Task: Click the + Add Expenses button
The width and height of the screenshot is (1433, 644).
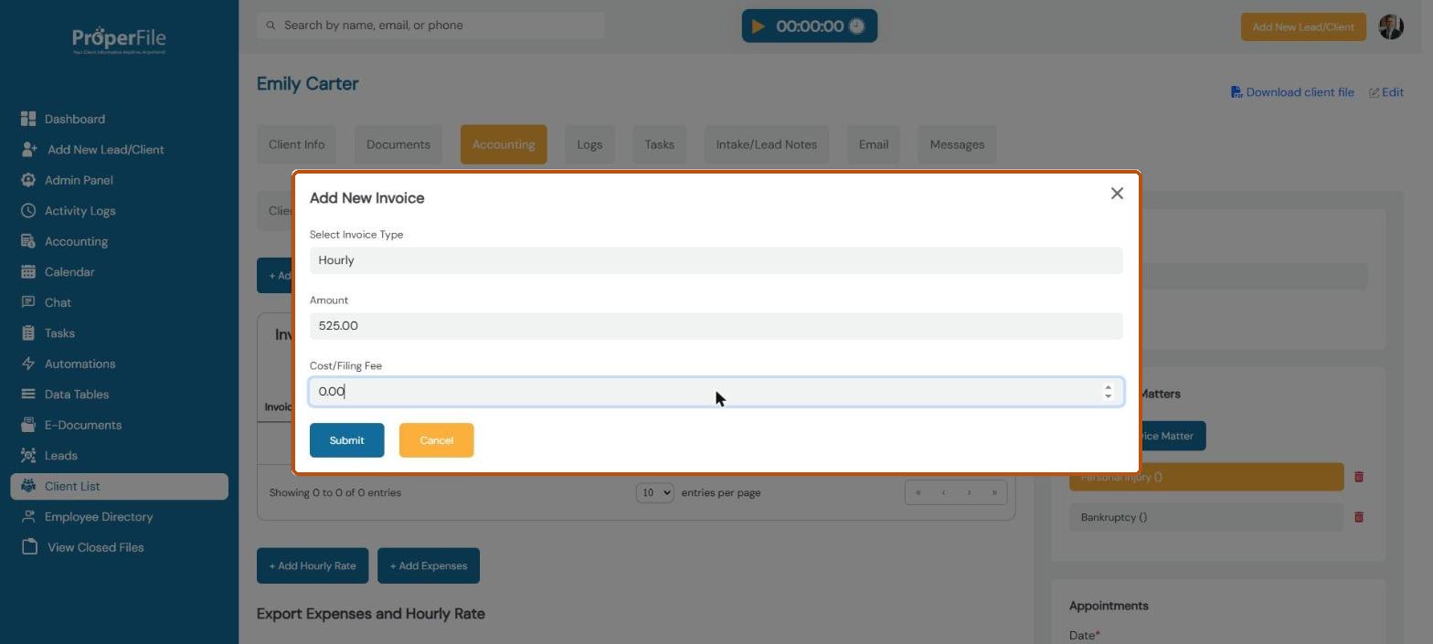Action: tap(429, 565)
